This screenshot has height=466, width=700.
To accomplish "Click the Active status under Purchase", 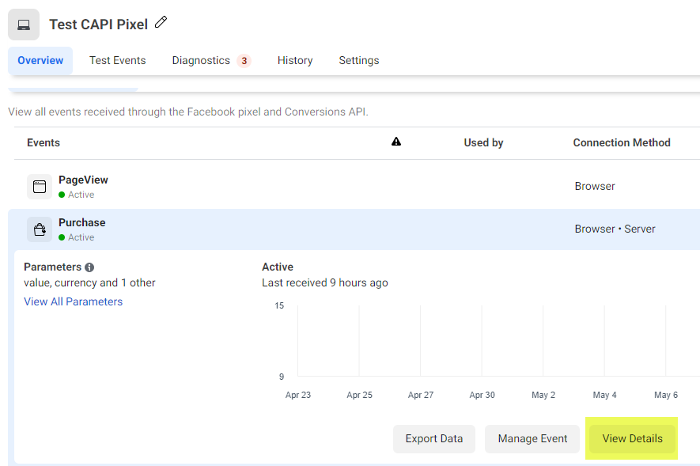I will [77, 237].
